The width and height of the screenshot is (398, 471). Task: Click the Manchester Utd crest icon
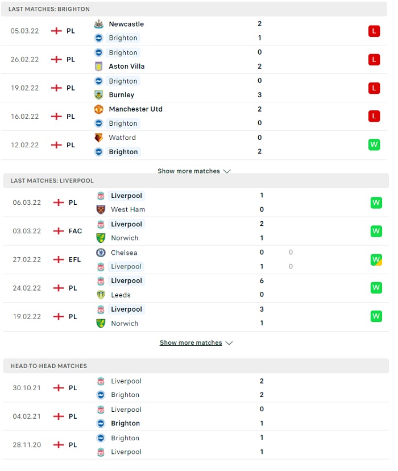click(x=98, y=109)
